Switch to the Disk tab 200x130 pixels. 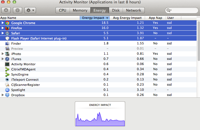[116, 10]
